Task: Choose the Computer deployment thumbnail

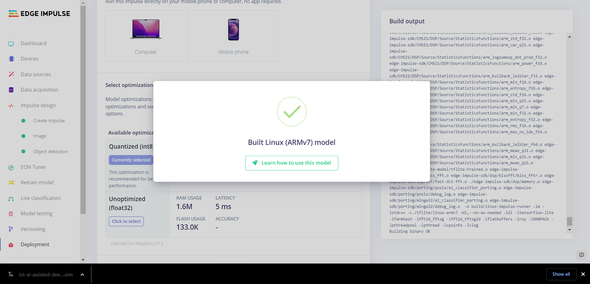Action: click(146, 36)
